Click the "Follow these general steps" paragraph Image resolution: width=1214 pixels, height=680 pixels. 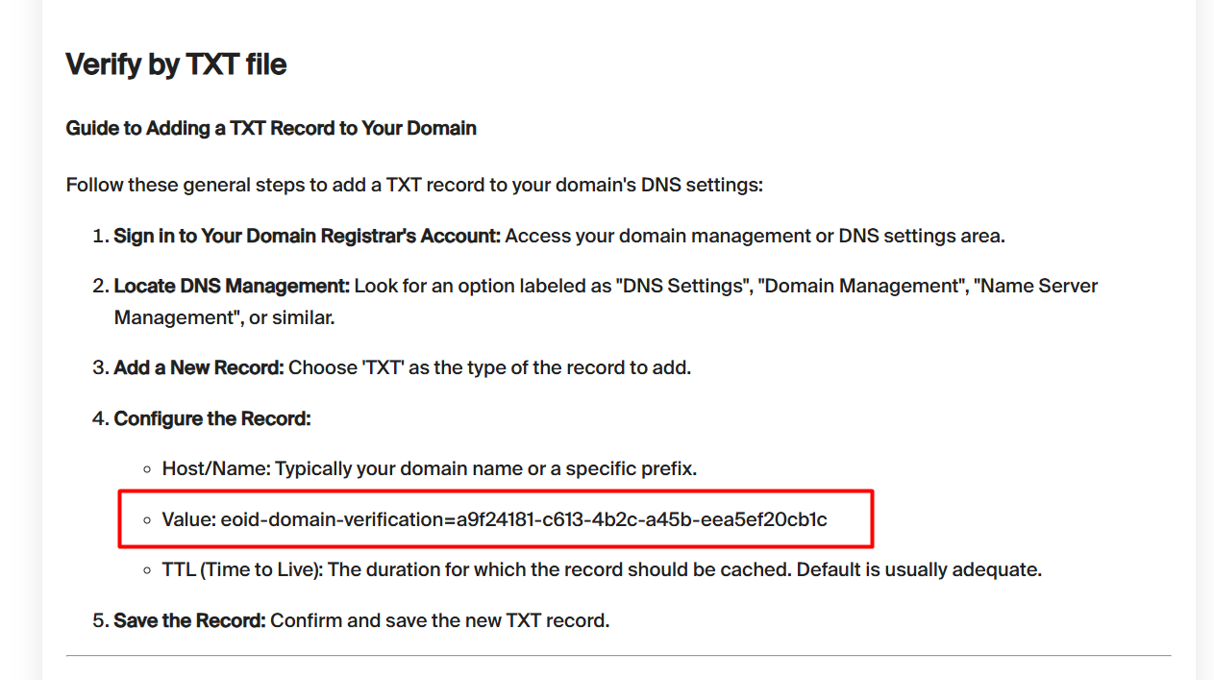(414, 185)
